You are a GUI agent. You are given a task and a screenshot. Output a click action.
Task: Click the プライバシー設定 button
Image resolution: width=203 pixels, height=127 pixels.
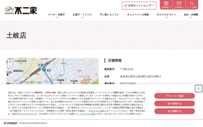click(175, 96)
